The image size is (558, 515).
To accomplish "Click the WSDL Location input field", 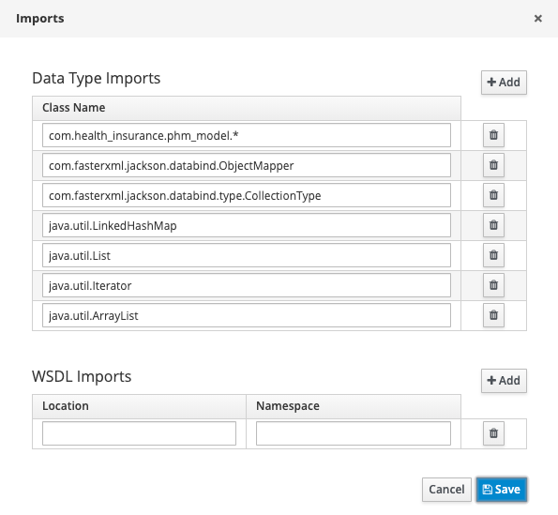I will (x=139, y=433).
